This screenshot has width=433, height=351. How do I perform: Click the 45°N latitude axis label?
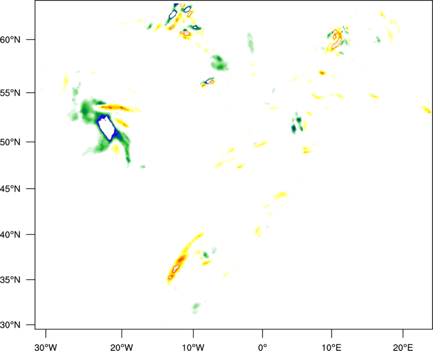point(10,189)
